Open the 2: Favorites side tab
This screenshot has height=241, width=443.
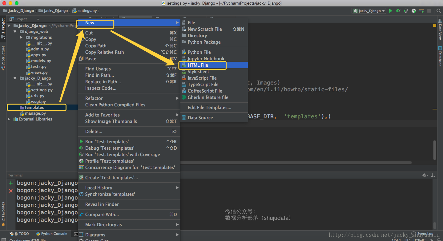point(3,214)
